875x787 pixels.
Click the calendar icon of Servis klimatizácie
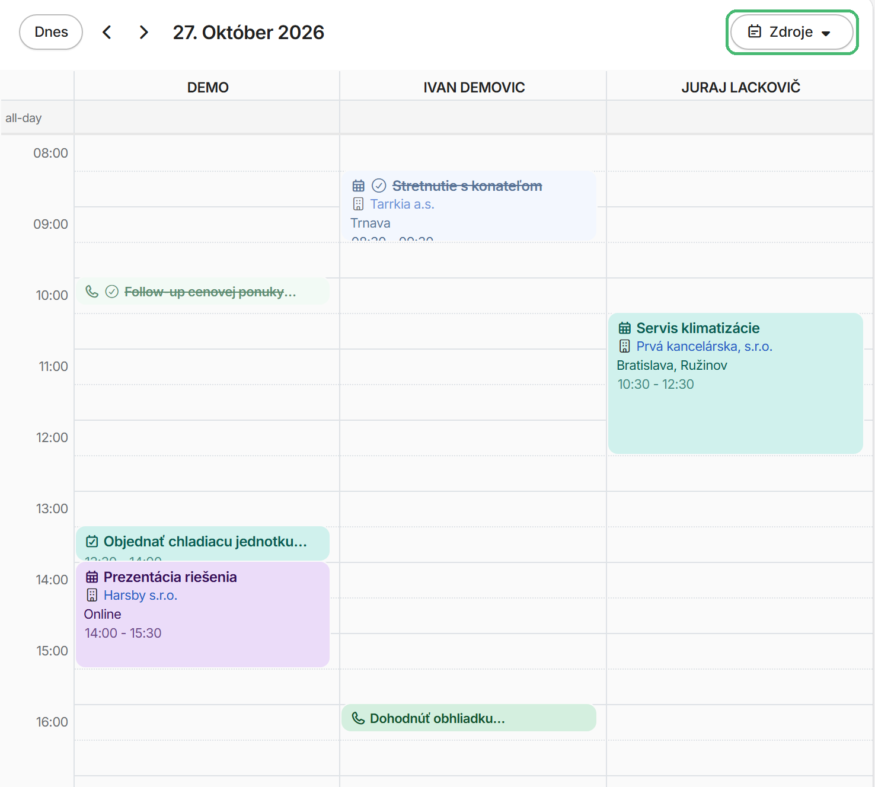(x=625, y=328)
